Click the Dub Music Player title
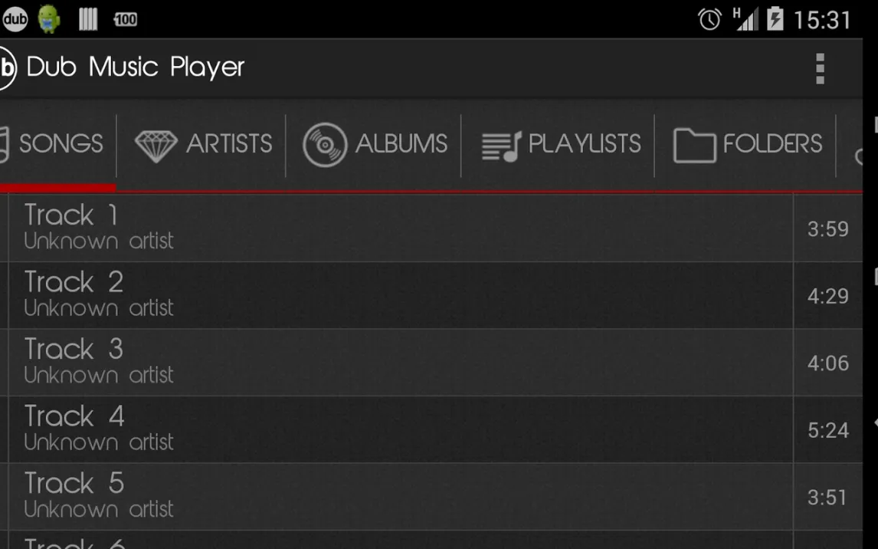Screen dimensions: 878x549 tap(136, 67)
